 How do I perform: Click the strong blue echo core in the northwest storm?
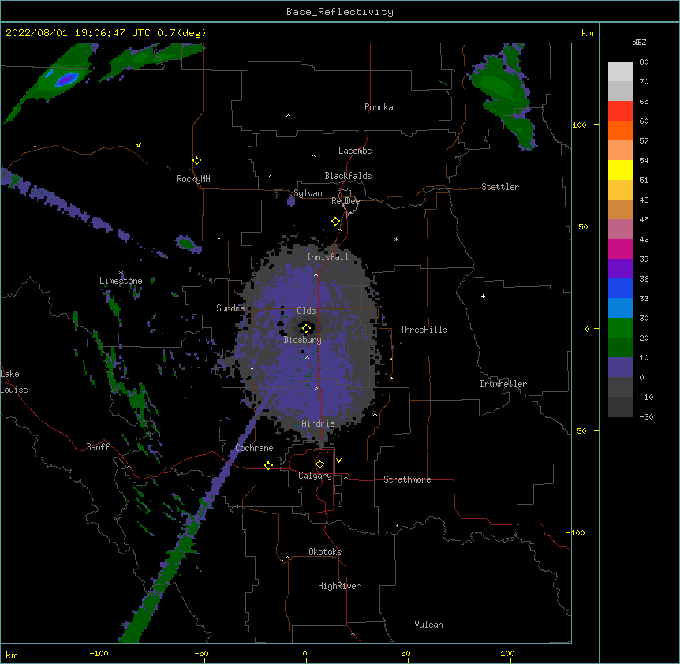[66, 80]
